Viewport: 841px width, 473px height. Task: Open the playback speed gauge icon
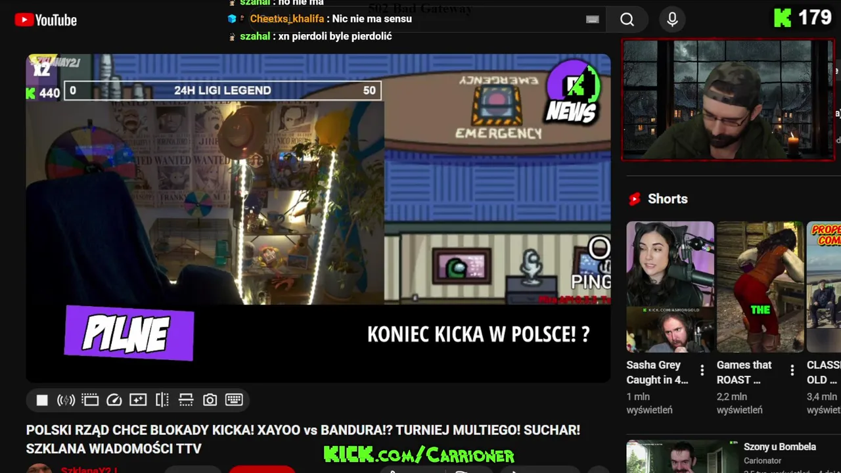click(114, 400)
